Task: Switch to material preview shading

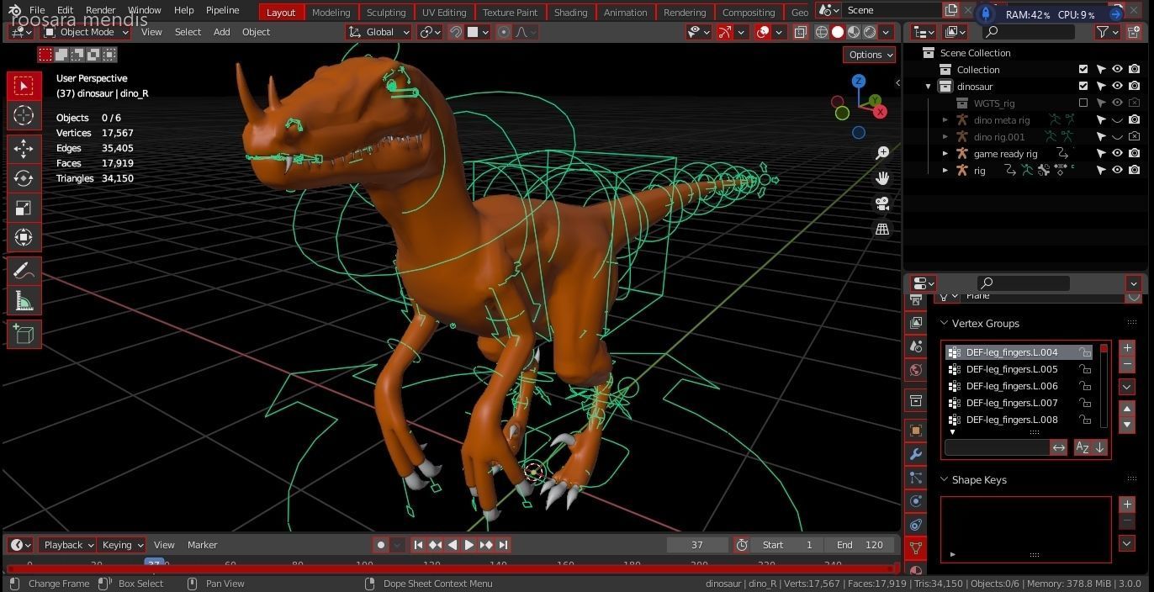Action: [x=854, y=32]
